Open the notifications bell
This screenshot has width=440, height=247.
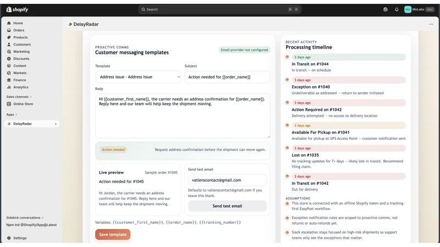pyautogui.click(x=397, y=9)
